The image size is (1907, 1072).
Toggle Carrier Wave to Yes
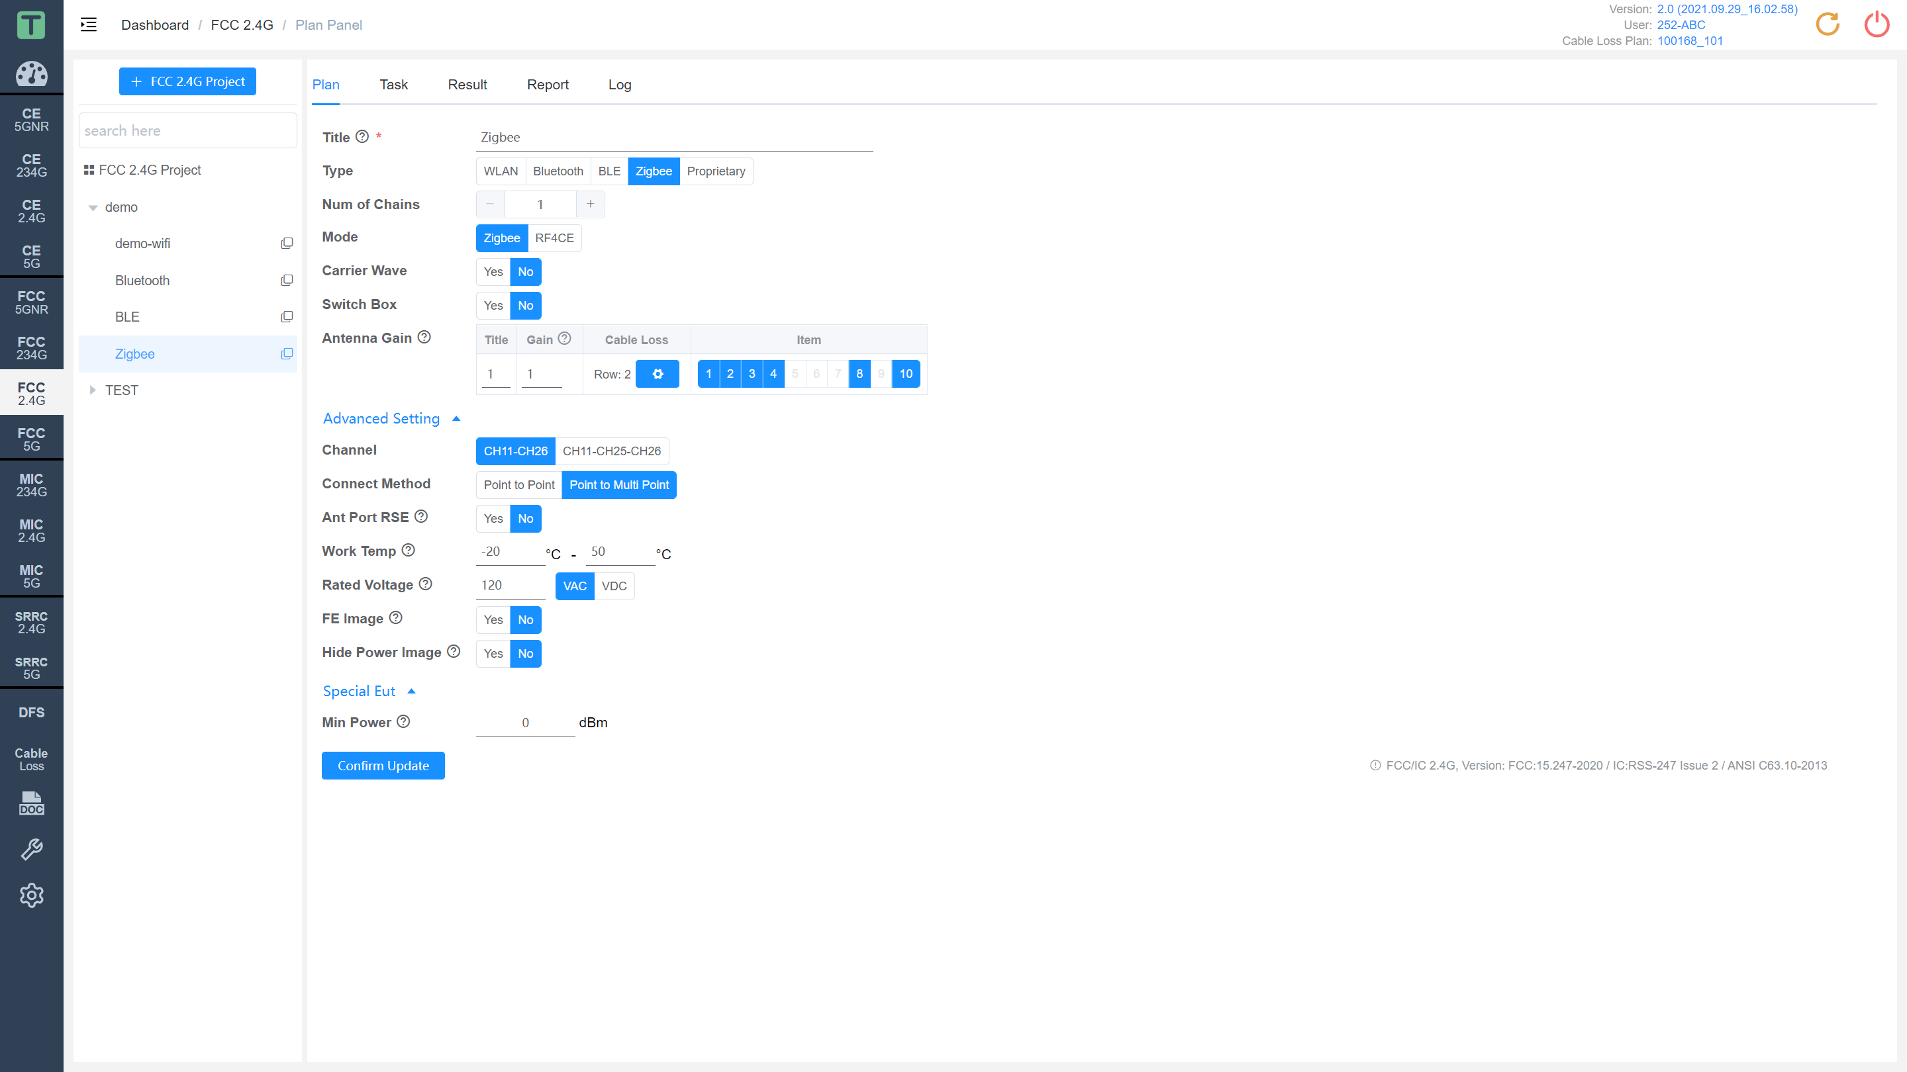pyautogui.click(x=493, y=271)
